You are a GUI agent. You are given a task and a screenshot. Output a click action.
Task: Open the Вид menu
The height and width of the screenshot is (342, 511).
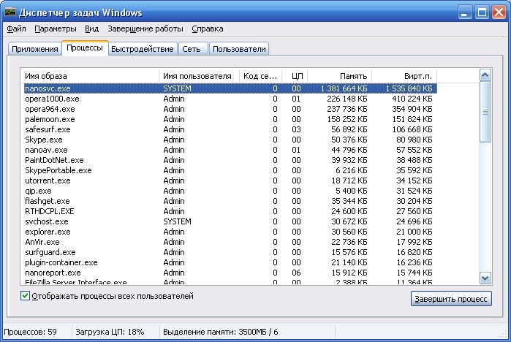[91, 29]
